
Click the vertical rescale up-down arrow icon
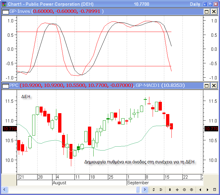point(170,190)
